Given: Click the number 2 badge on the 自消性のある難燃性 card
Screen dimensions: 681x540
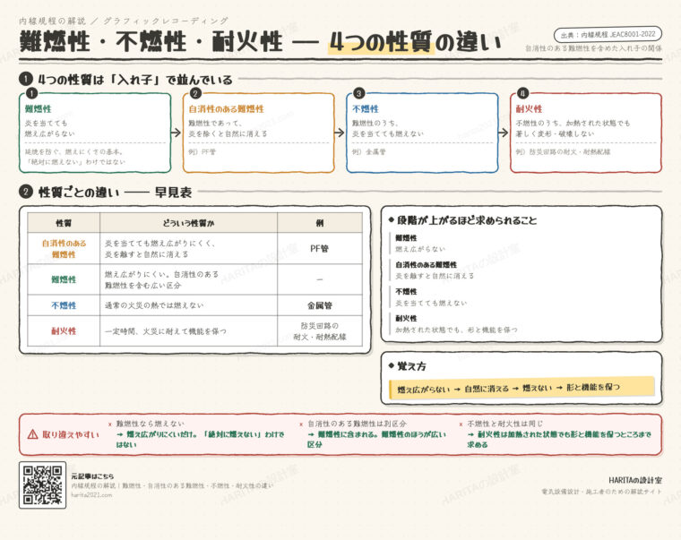Looking at the screenshot, I should (x=195, y=93).
